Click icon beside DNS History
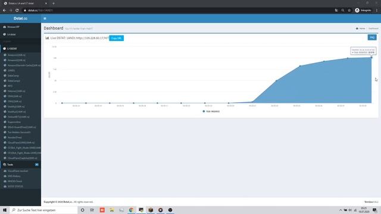381x214 pixels. 5,176
